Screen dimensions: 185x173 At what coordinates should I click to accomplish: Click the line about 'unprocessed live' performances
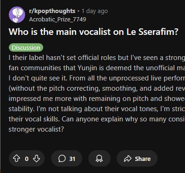97,78
